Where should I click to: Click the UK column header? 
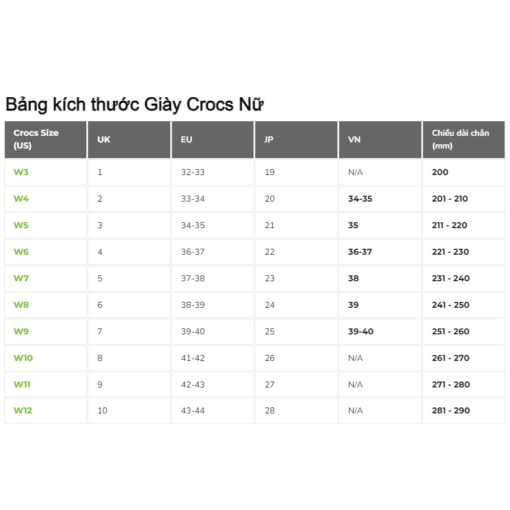104,139
